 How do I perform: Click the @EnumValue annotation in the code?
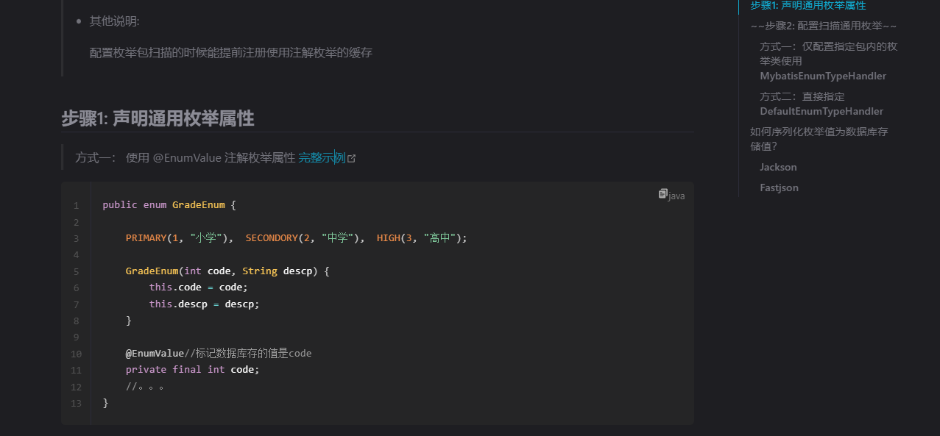[155, 353]
